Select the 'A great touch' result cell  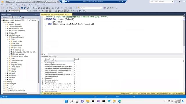[59, 78]
